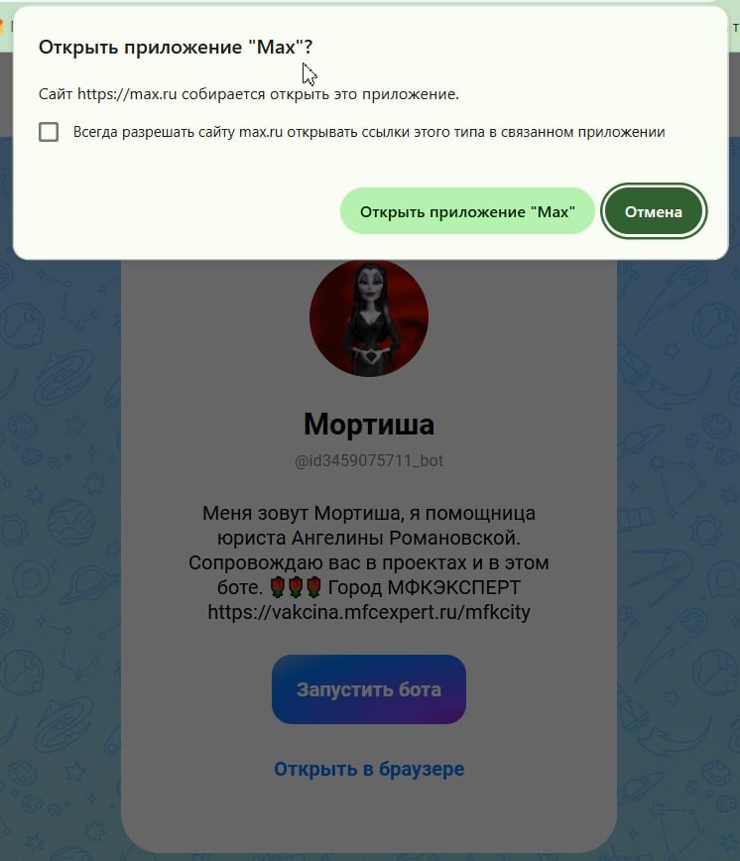Click the https://max.ru text in the dialog message
This screenshot has height=861, width=740.
(127, 94)
